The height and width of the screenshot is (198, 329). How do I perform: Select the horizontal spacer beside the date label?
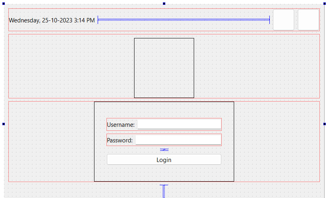[x=184, y=20]
